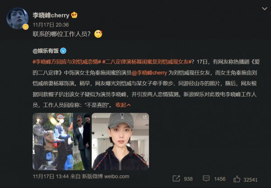Open hashtag #李晓峰方回应与刘恺威恋情#
Screen dimensions: 271x188
pyautogui.click(x=67, y=62)
